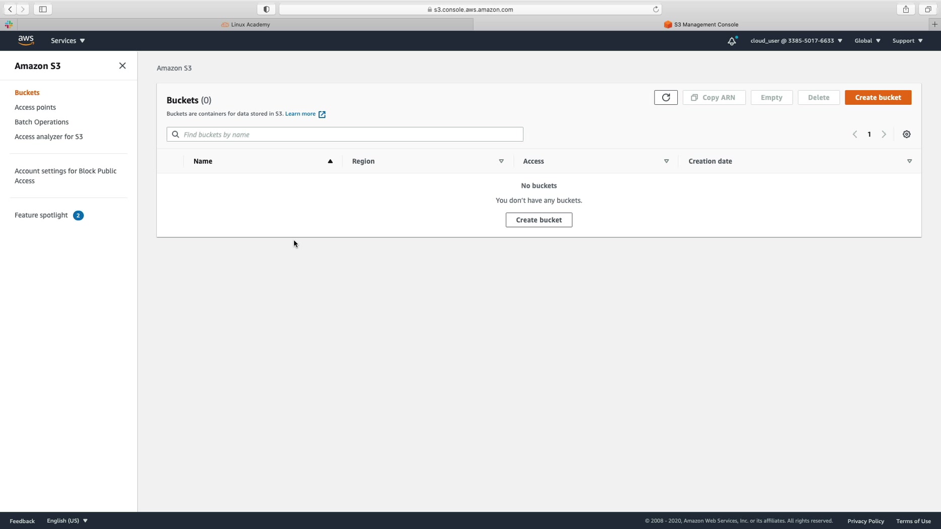Sort buckets by Region column

click(x=428, y=161)
